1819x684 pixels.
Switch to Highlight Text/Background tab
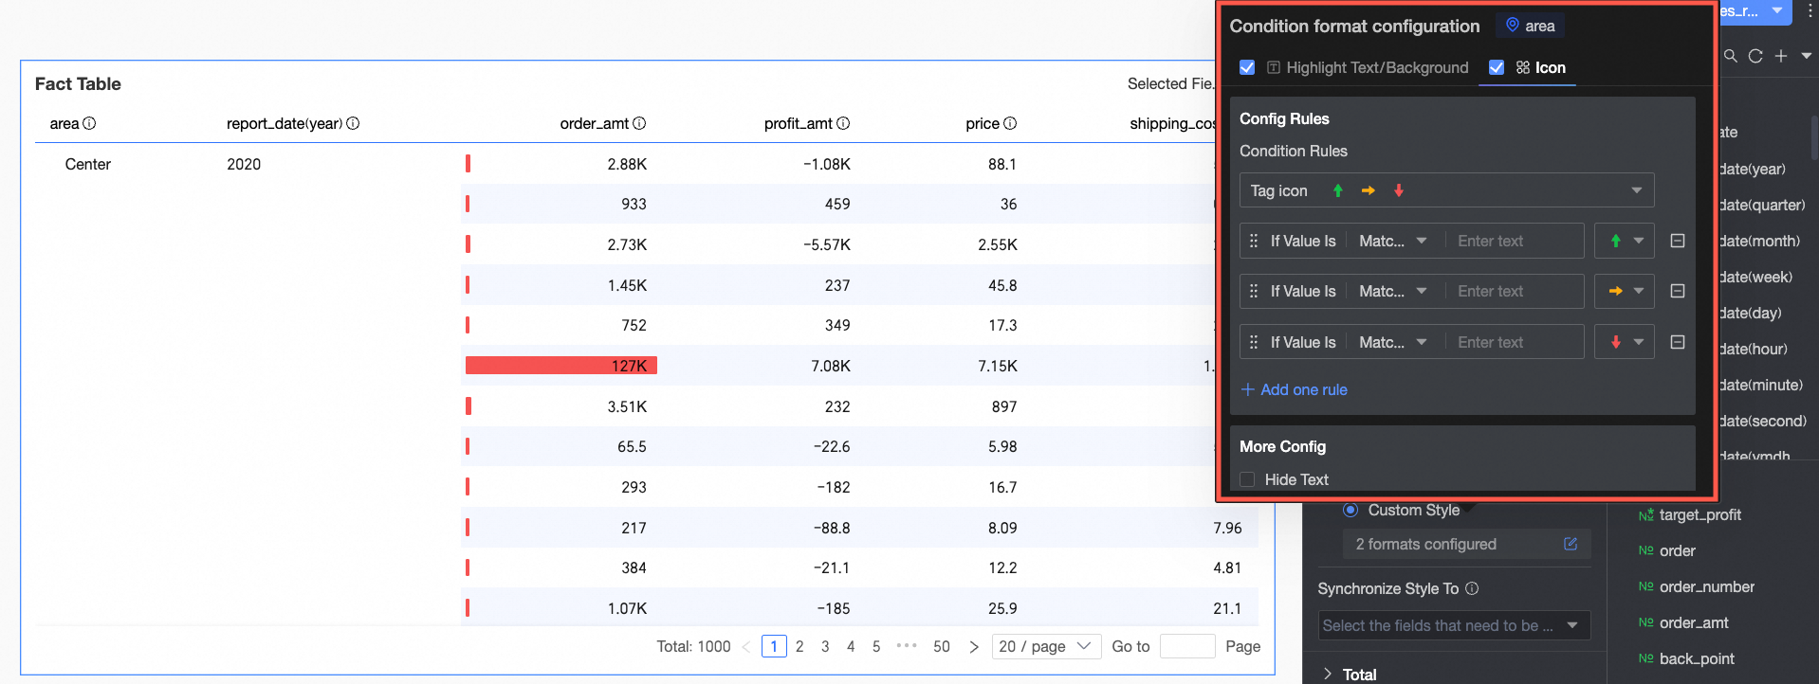1368,67
